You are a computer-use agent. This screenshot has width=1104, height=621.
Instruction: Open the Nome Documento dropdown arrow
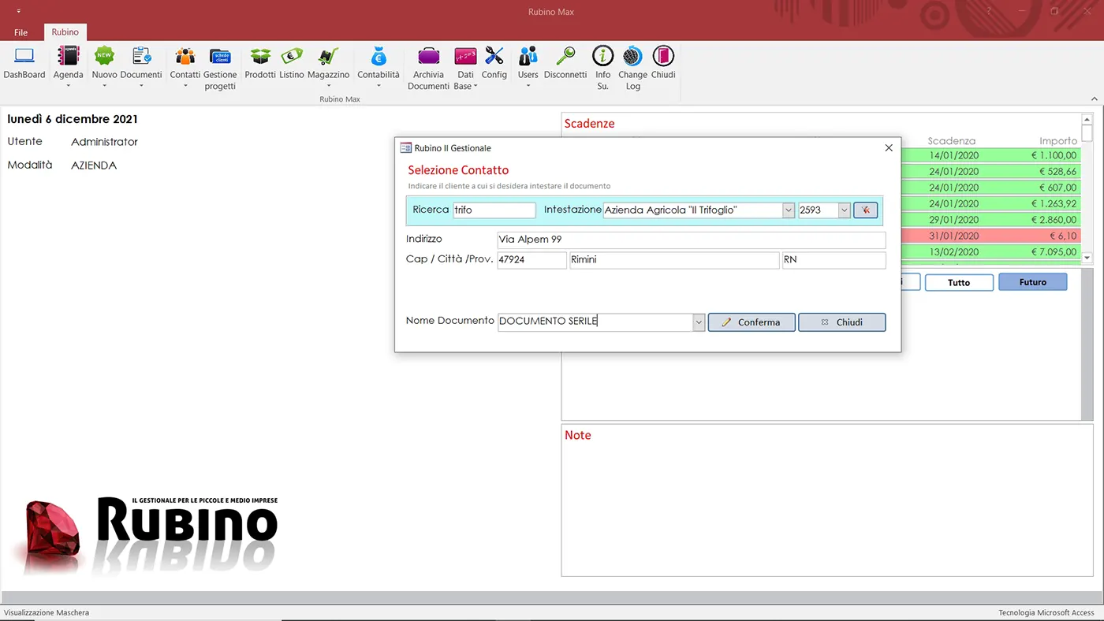pos(699,322)
